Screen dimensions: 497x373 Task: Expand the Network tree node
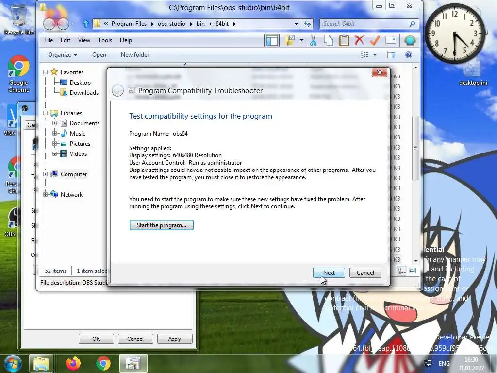click(x=45, y=194)
